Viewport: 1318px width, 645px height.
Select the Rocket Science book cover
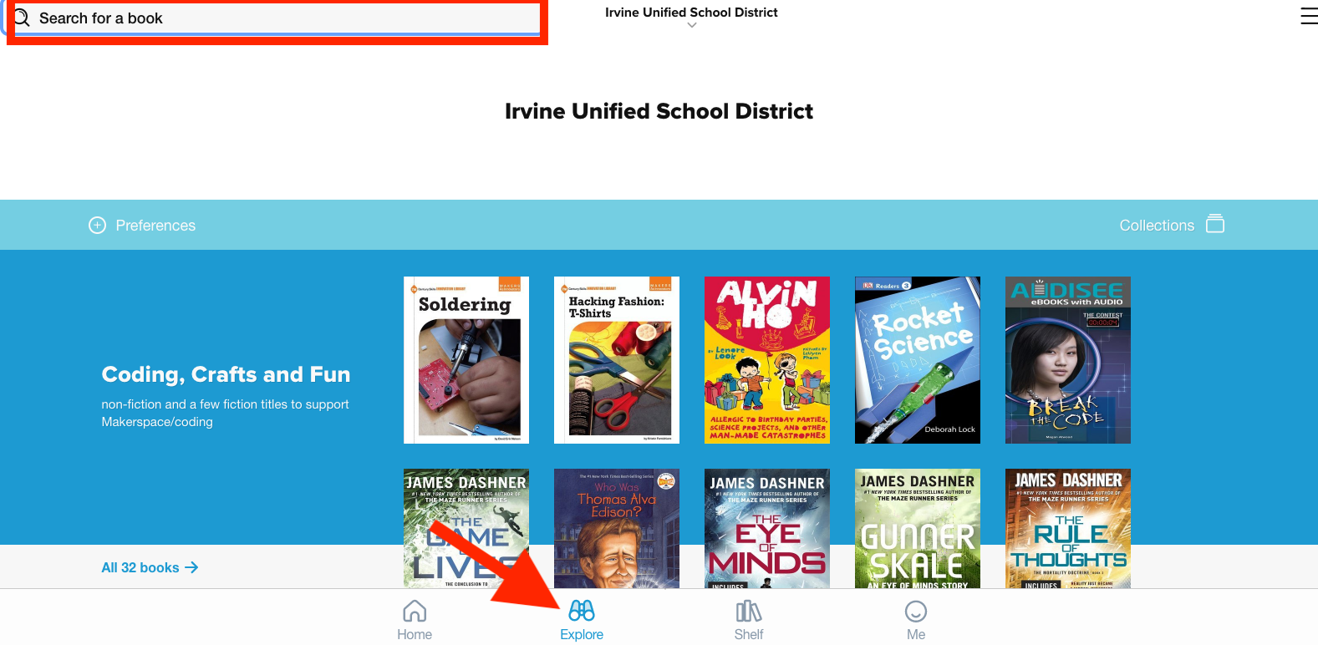coord(918,360)
